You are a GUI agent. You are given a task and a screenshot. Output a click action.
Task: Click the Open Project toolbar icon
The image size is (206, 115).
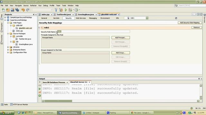[13, 10]
